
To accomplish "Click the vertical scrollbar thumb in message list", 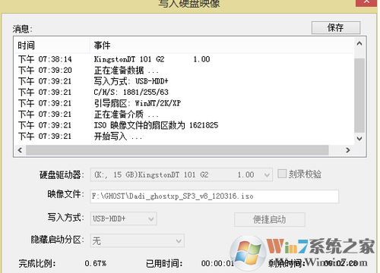I will [x=359, y=96].
